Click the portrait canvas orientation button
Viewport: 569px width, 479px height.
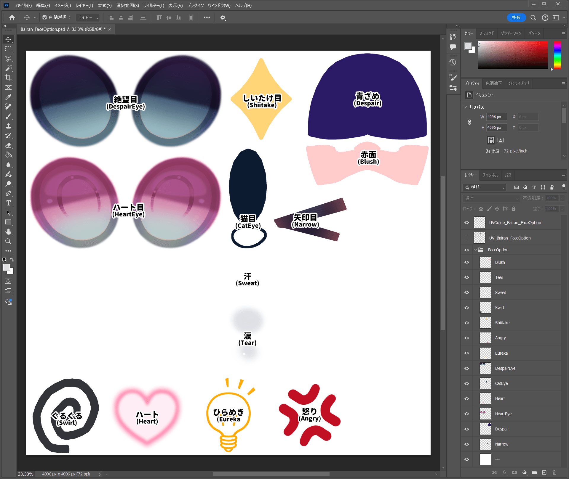491,140
